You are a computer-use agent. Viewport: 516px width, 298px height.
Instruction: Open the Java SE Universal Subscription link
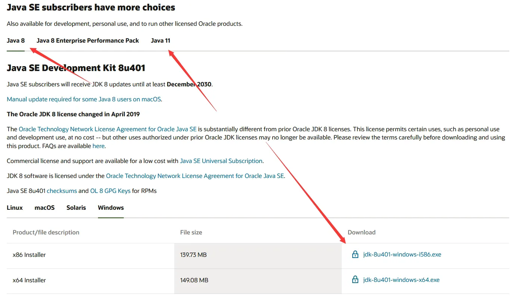[x=221, y=161]
